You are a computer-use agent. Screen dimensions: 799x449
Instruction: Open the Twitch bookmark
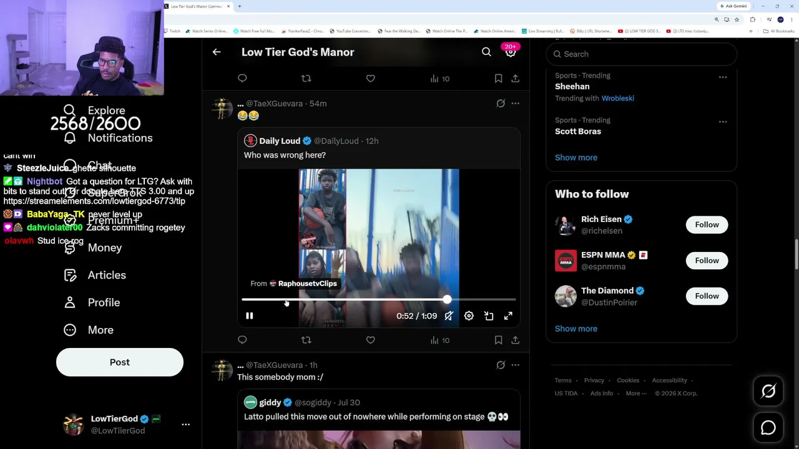172,31
